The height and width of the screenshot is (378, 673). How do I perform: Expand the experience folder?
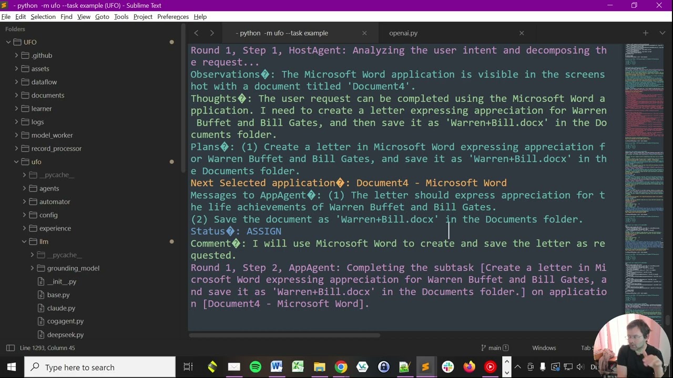point(24,228)
